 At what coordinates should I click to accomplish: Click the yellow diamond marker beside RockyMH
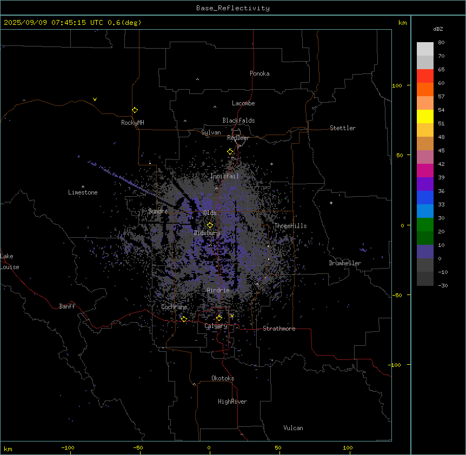point(135,110)
